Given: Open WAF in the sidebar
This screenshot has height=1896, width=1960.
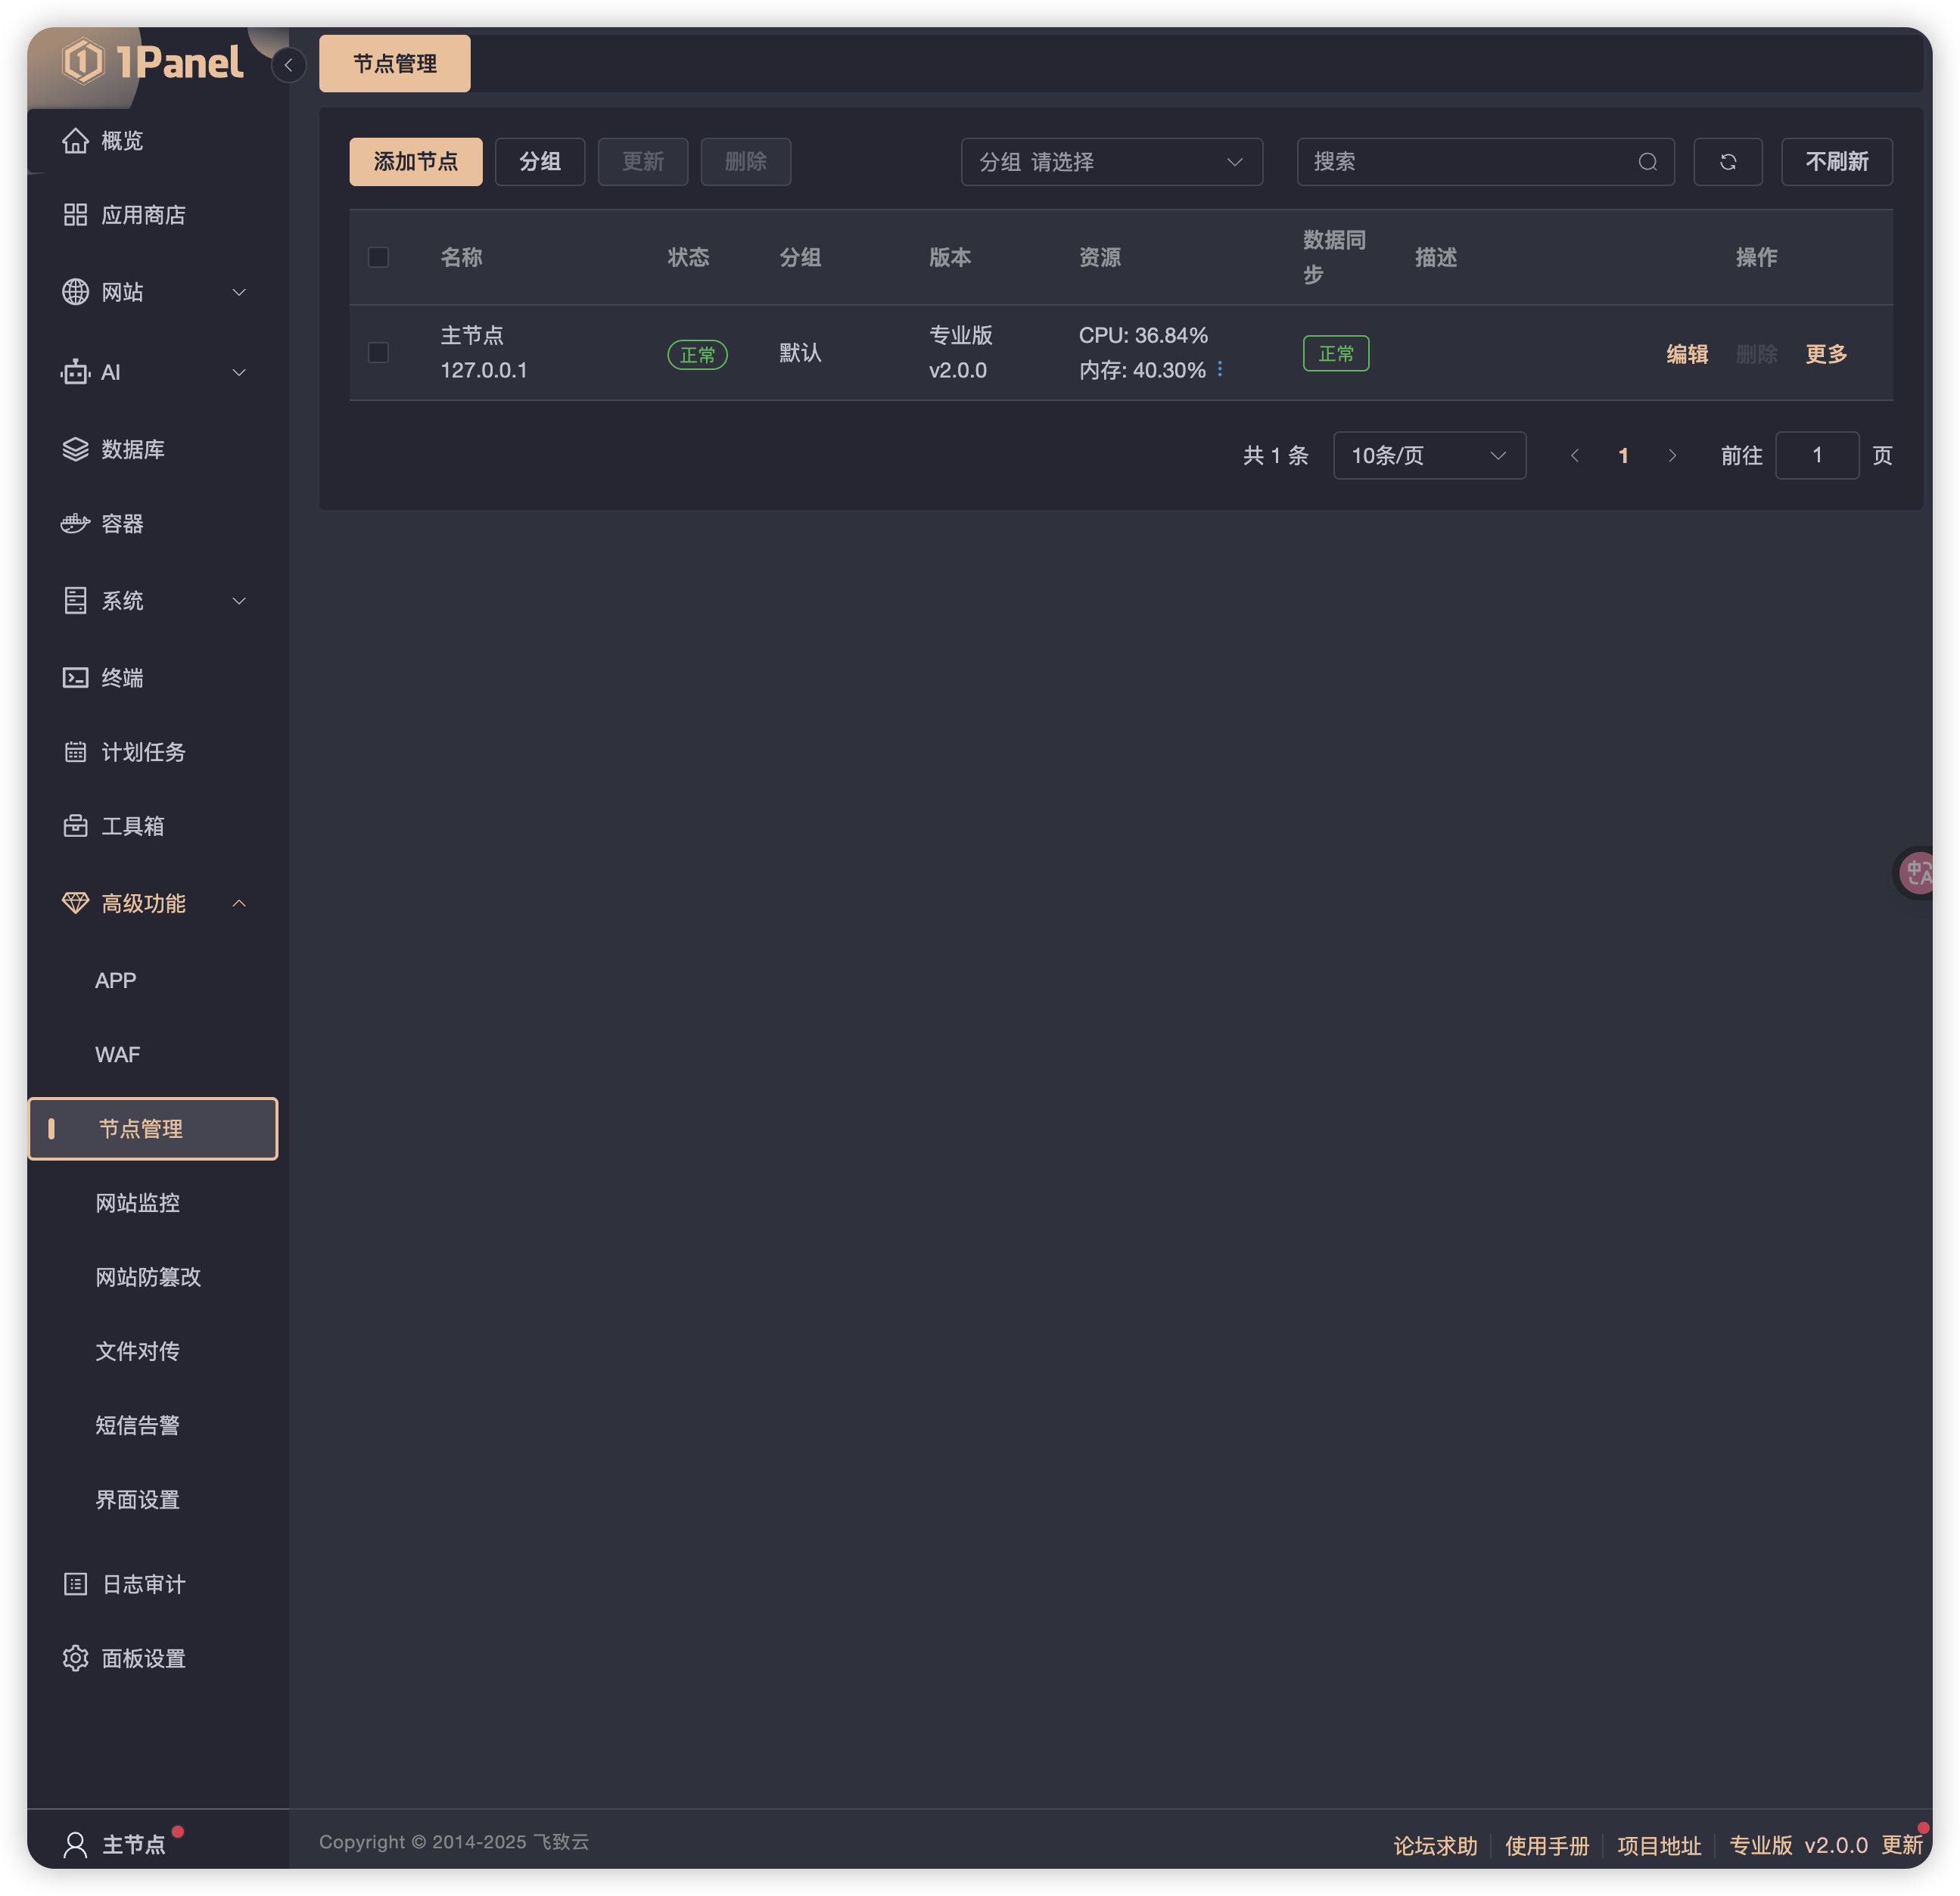Looking at the screenshot, I should click(x=118, y=1054).
